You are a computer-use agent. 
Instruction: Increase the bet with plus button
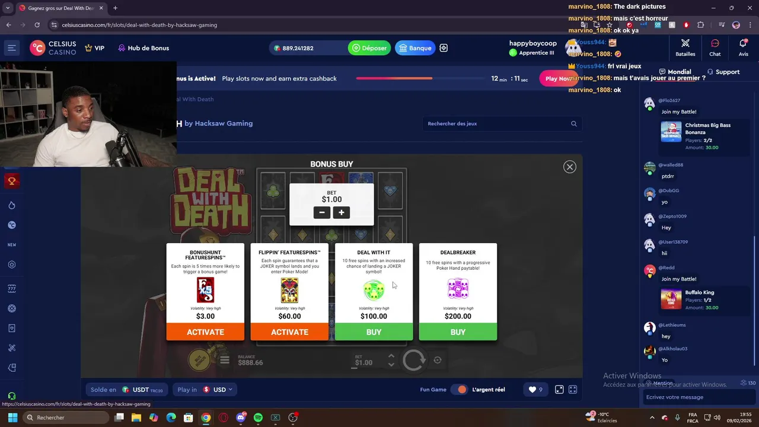(341, 212)
